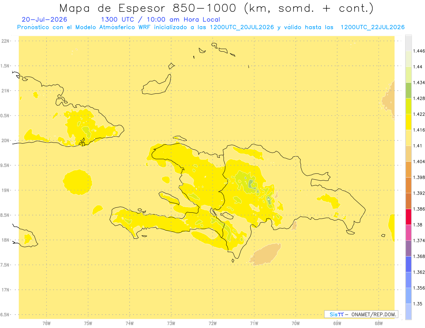Click the longitude label '72W'
Screen dimensions: 425x328
pos(212,323)
